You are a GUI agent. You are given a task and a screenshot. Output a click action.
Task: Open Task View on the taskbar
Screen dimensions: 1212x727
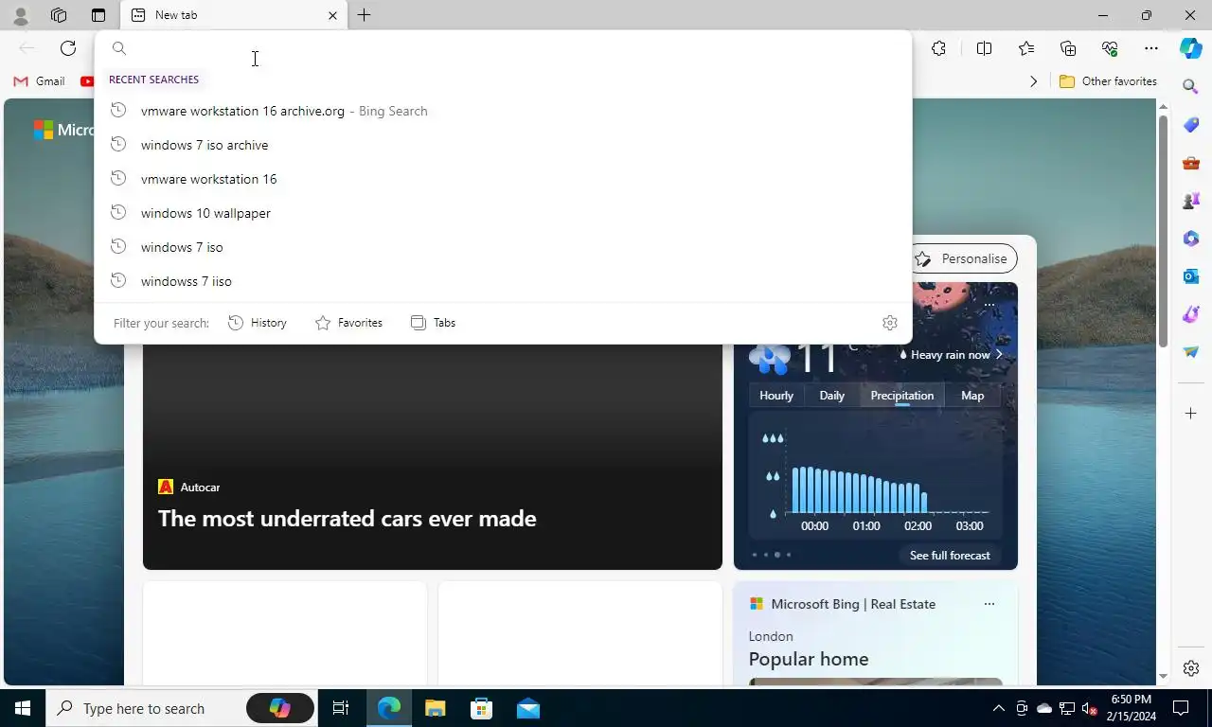(341, 708)
